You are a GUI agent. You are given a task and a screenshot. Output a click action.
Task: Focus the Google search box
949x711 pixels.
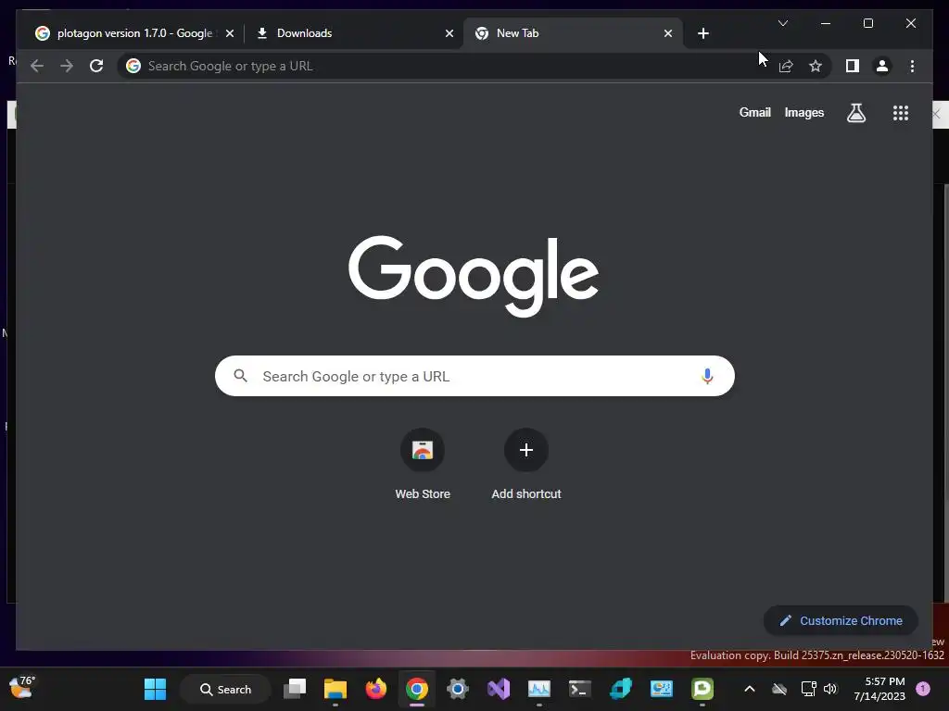[474, 376]
